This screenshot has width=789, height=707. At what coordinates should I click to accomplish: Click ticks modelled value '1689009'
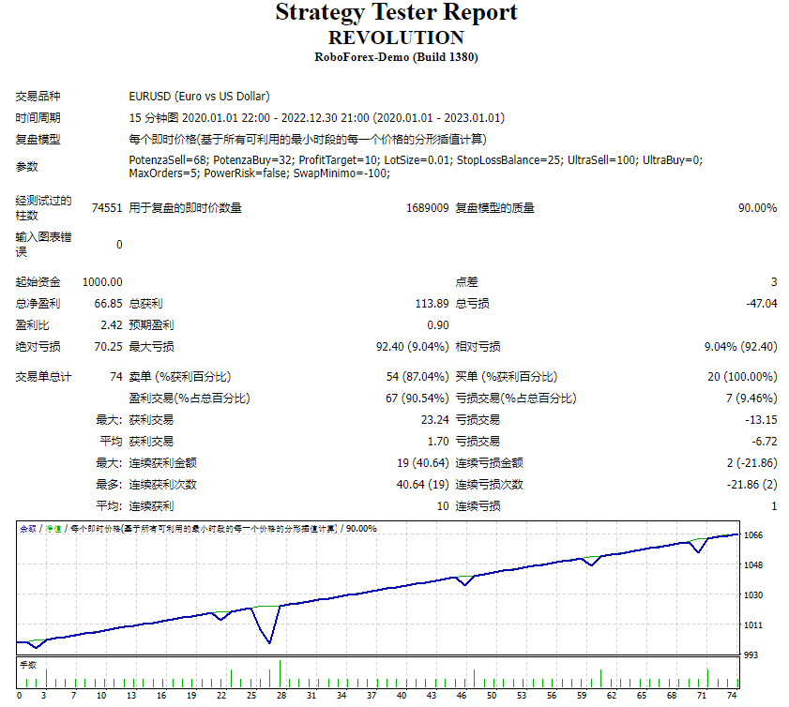[427, 207]
